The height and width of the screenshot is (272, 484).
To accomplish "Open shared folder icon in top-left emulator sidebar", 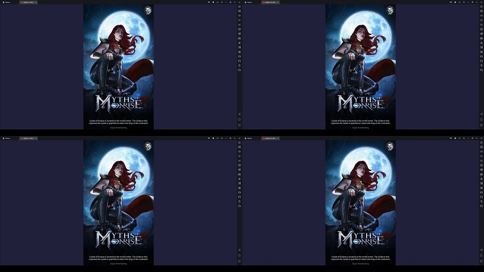I will (x=240, y=61).
